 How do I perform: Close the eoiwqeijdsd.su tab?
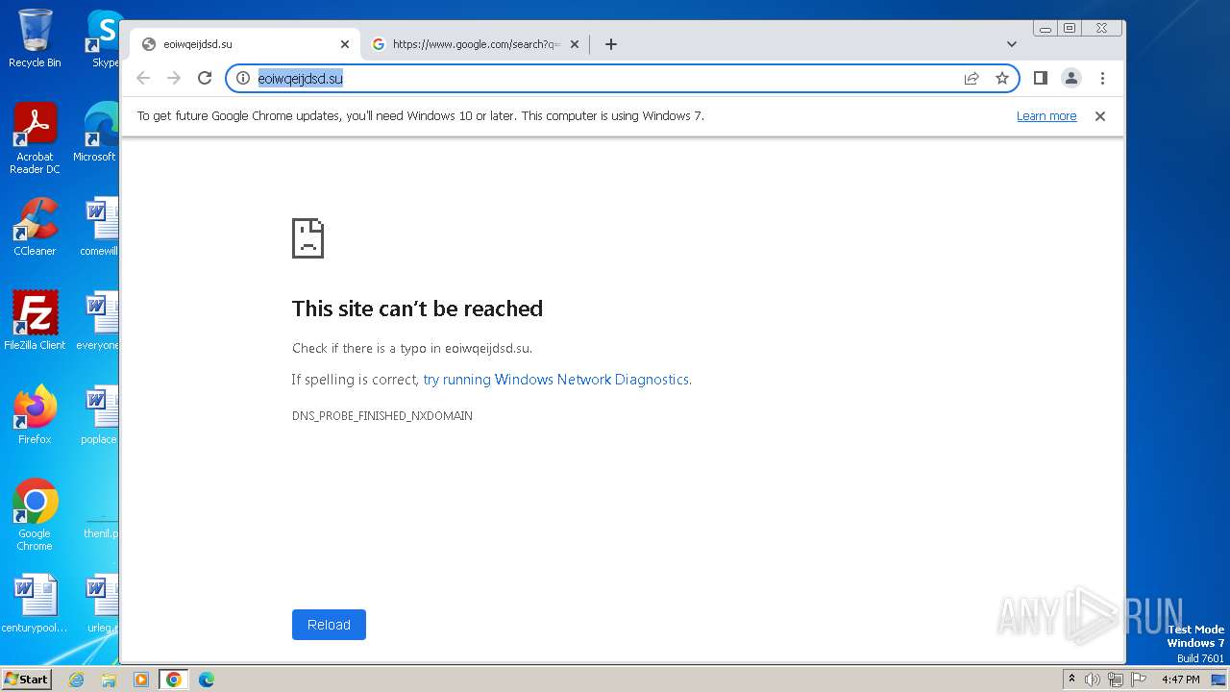(345, 44)
